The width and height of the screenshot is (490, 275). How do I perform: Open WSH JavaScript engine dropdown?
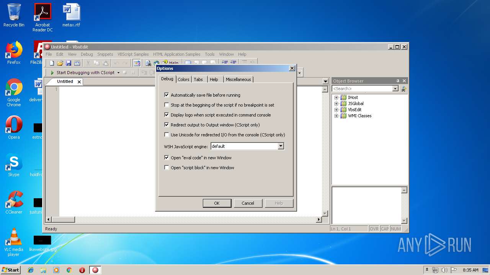(281, 146)
